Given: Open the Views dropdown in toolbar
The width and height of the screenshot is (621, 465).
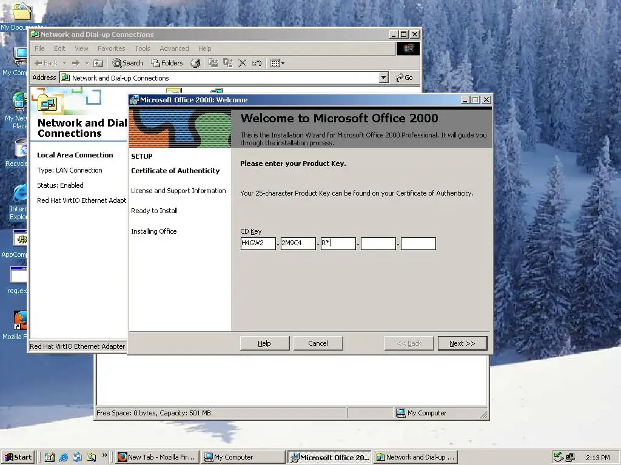Looking at the screenshot, I should point(277,63).
